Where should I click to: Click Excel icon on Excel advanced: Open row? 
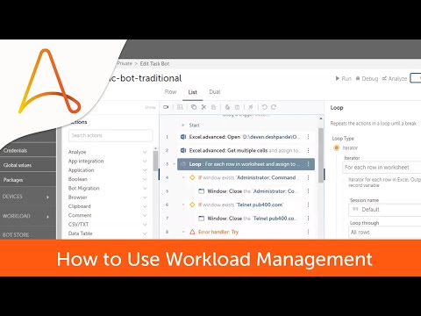[x=183, y=137]
